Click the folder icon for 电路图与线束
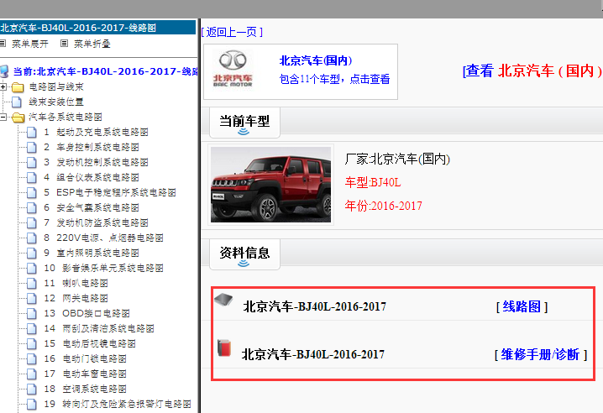Image resolution: width=603 pixels, height=413 pixels. pos(18,87)
